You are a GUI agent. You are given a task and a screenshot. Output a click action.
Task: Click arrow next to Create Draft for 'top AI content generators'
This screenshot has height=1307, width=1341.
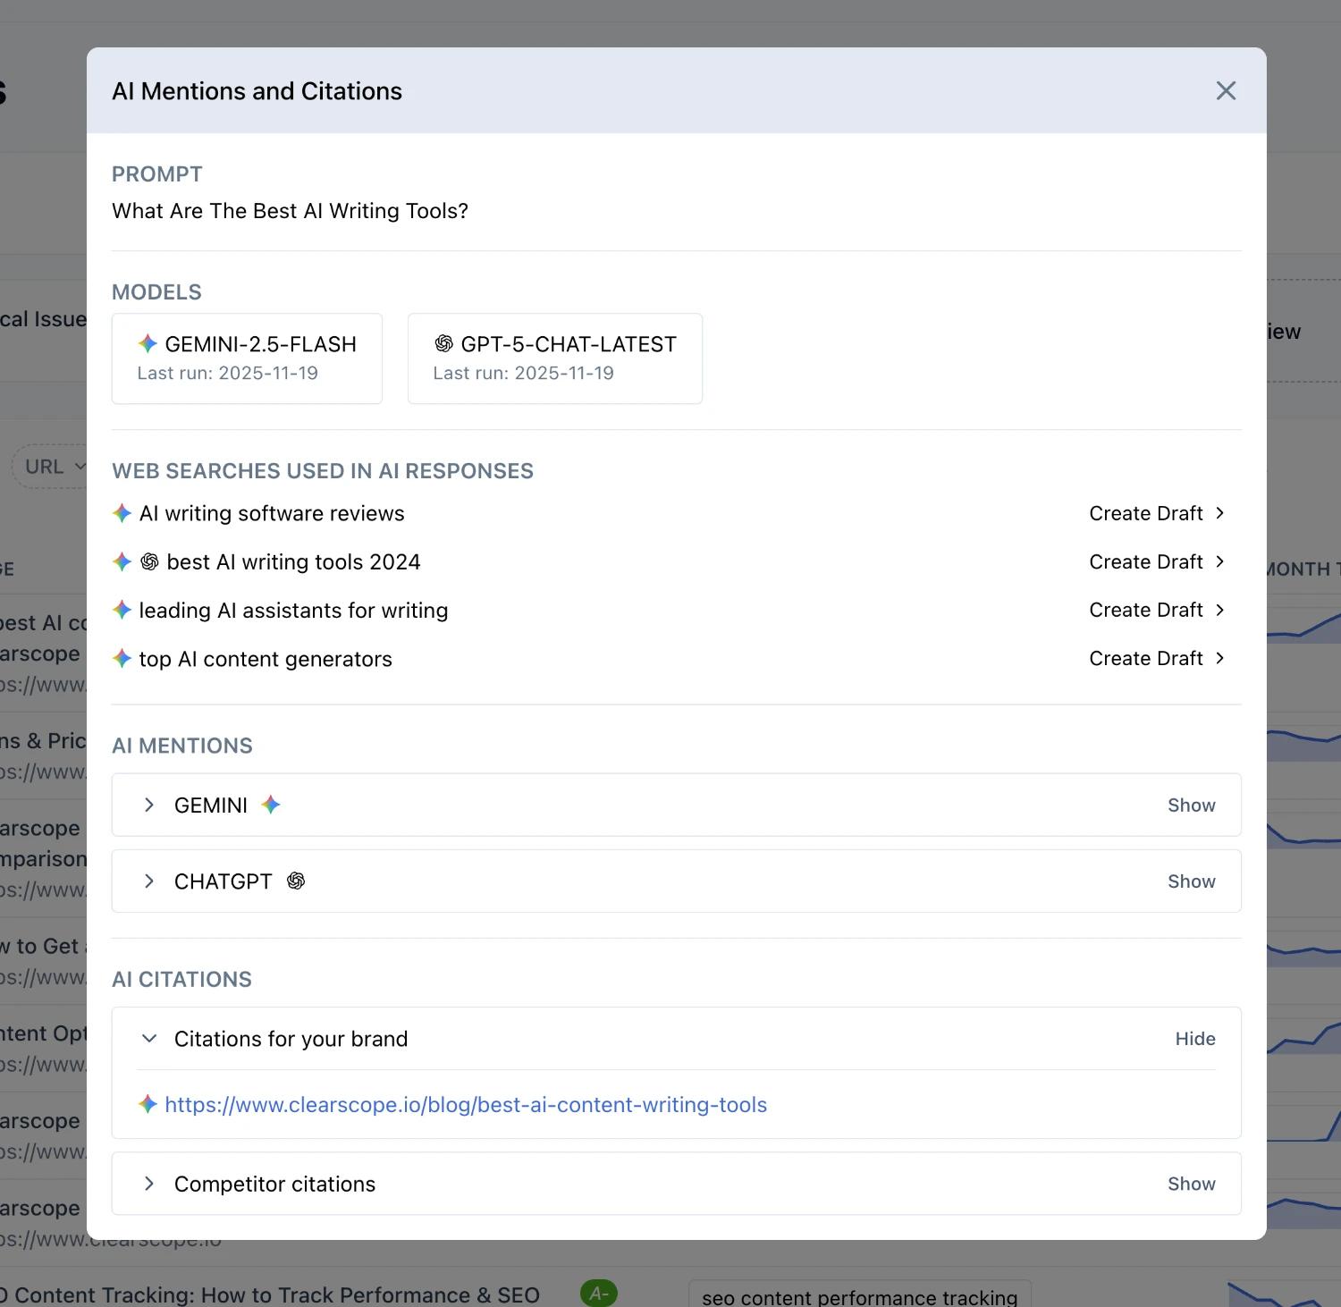tap(1219, 658)
